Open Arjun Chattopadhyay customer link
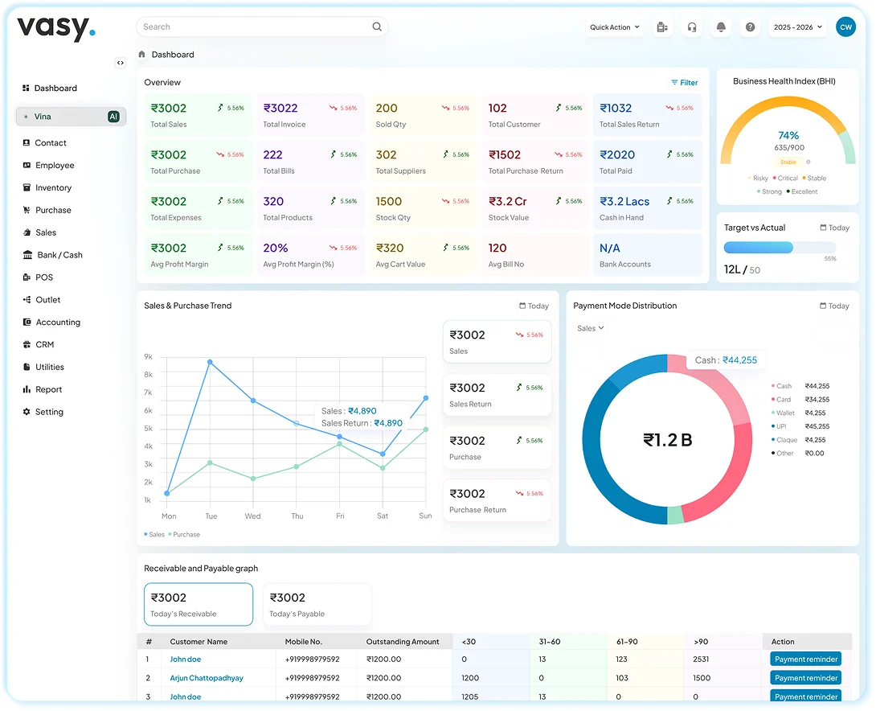This screenshot has width=876, height=711. click(x=207, y=677)
